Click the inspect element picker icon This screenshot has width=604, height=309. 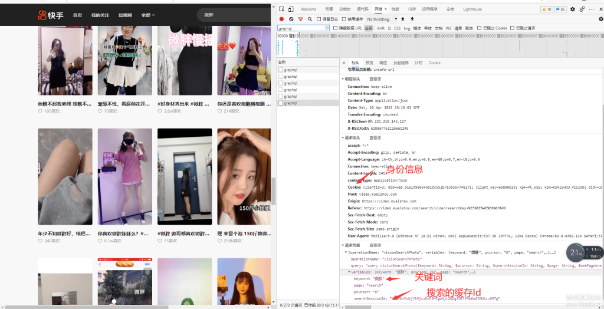(281, 9)
